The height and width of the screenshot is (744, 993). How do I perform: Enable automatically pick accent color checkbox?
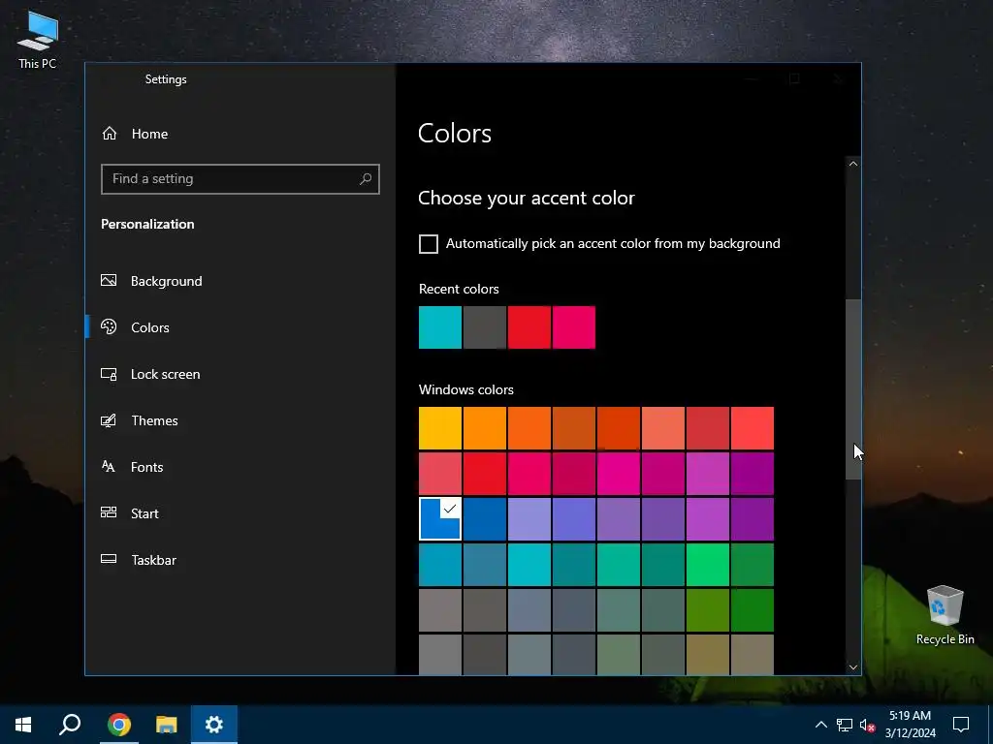429,244
